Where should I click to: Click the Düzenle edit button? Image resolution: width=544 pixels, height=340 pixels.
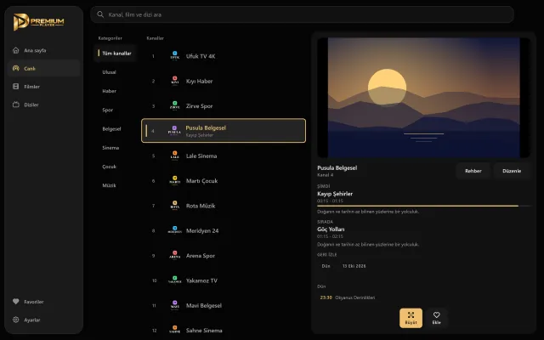click(x=512, y=171)
